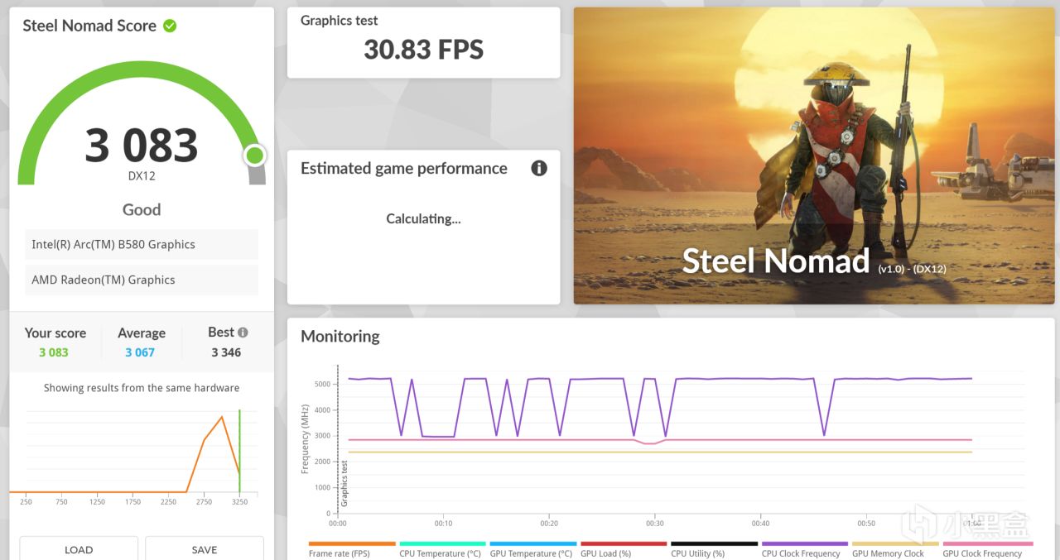
Task: Toggle the GPU Memory Clock legend item
Action: pyautogui.click(x=895, y=549)
